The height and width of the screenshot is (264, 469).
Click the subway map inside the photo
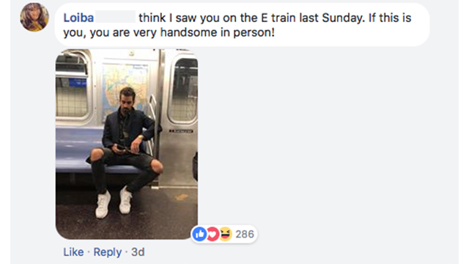[x=125, y=87]
